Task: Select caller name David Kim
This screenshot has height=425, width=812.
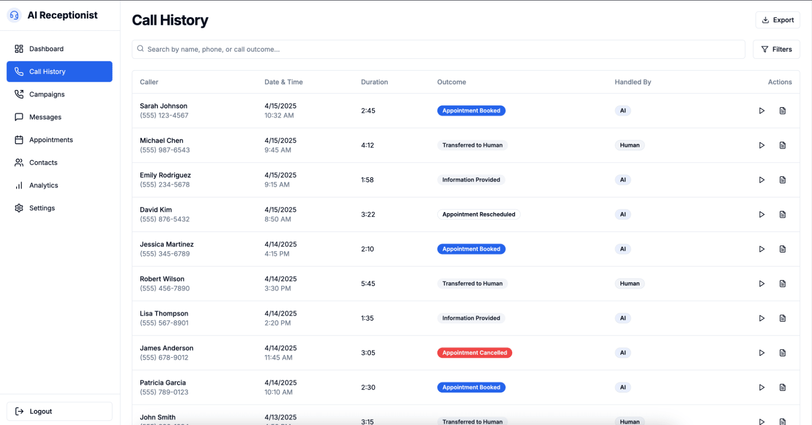Action: (156, 210)
